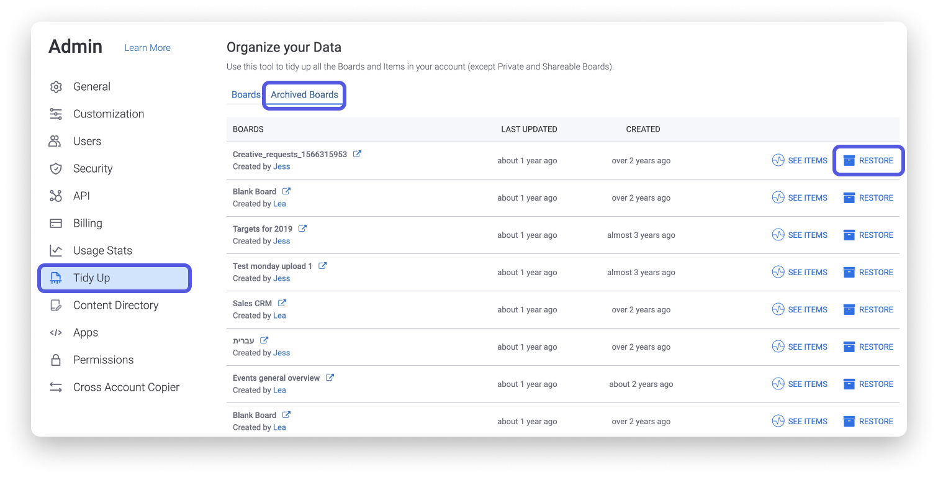Restore the Events general overview board

pos(868,384)
